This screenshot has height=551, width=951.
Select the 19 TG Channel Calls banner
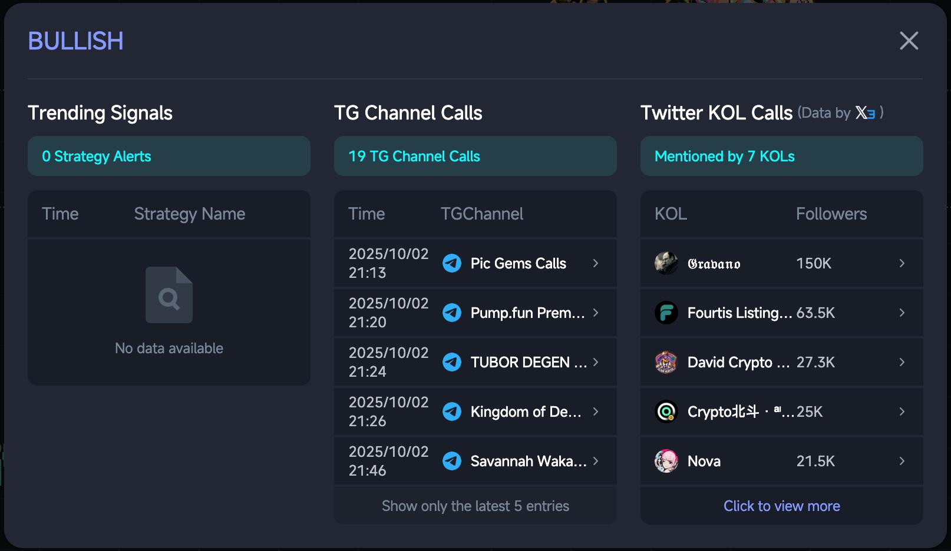click(475, 156)
